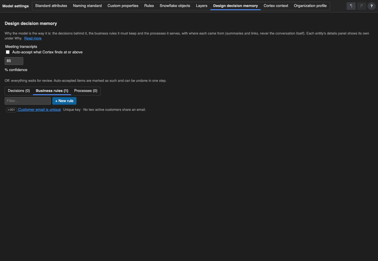Select the Rules tab
Image resolution: width=378 pixels, height=261 pixels.
(149, 6)
